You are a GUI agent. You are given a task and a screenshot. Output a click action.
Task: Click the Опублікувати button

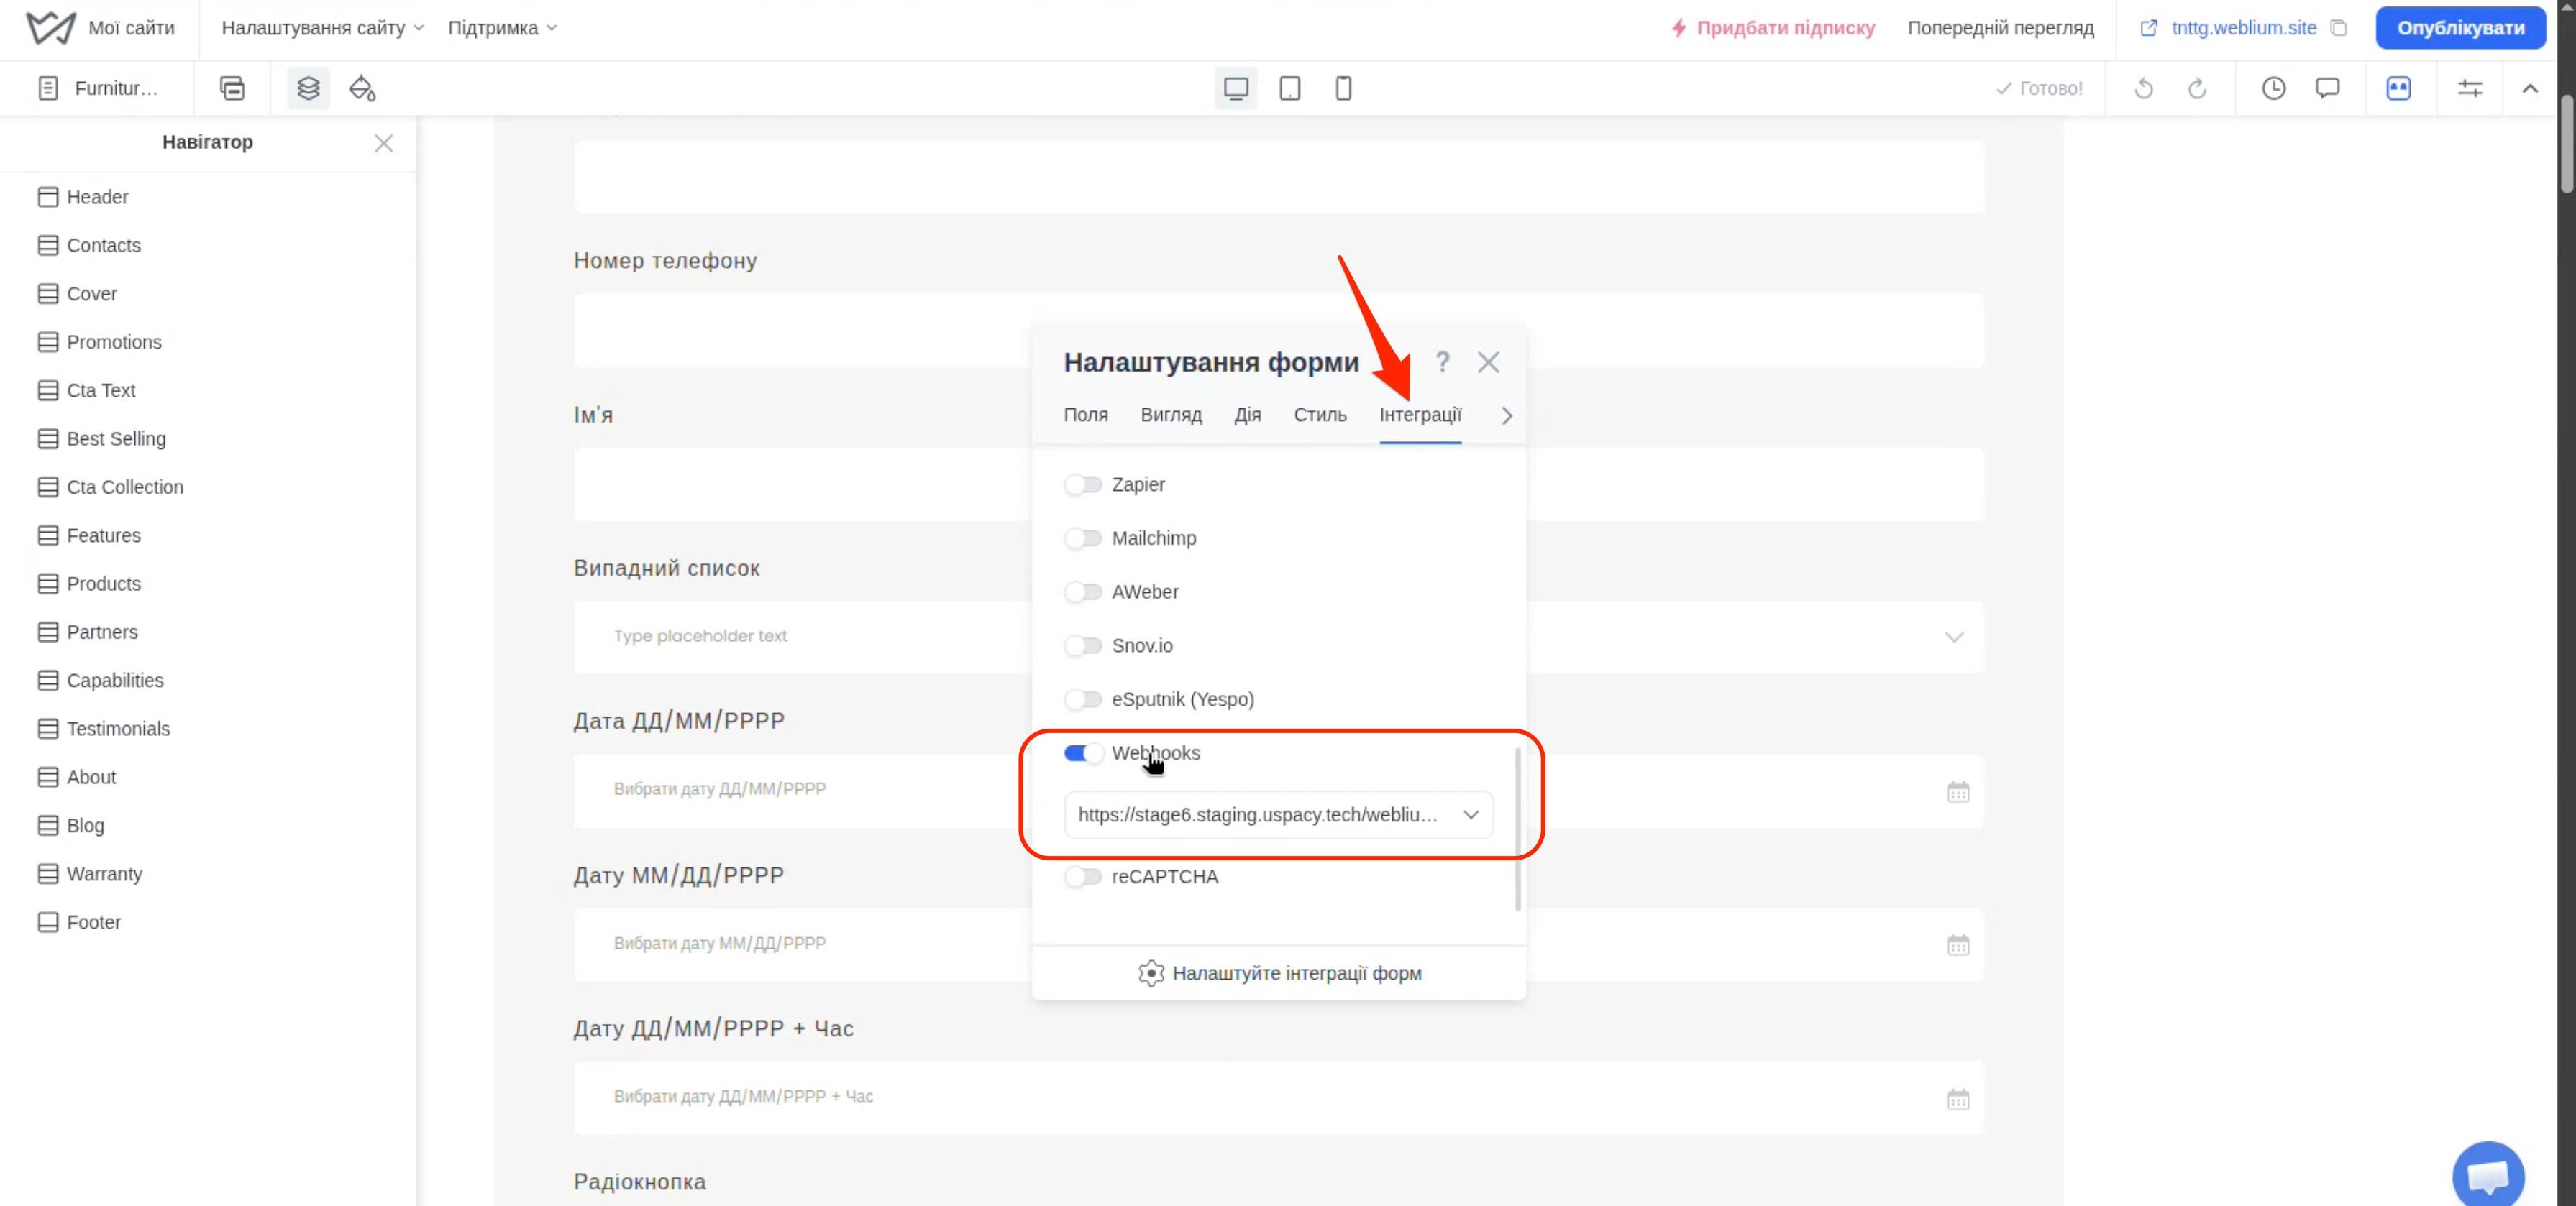[x=2460, y=28]
